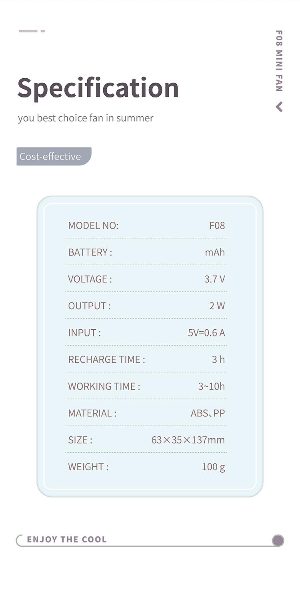Click the ENJOY THE COOL text
The height and width of the screenshot is (589, 300).
coord(67,539)
